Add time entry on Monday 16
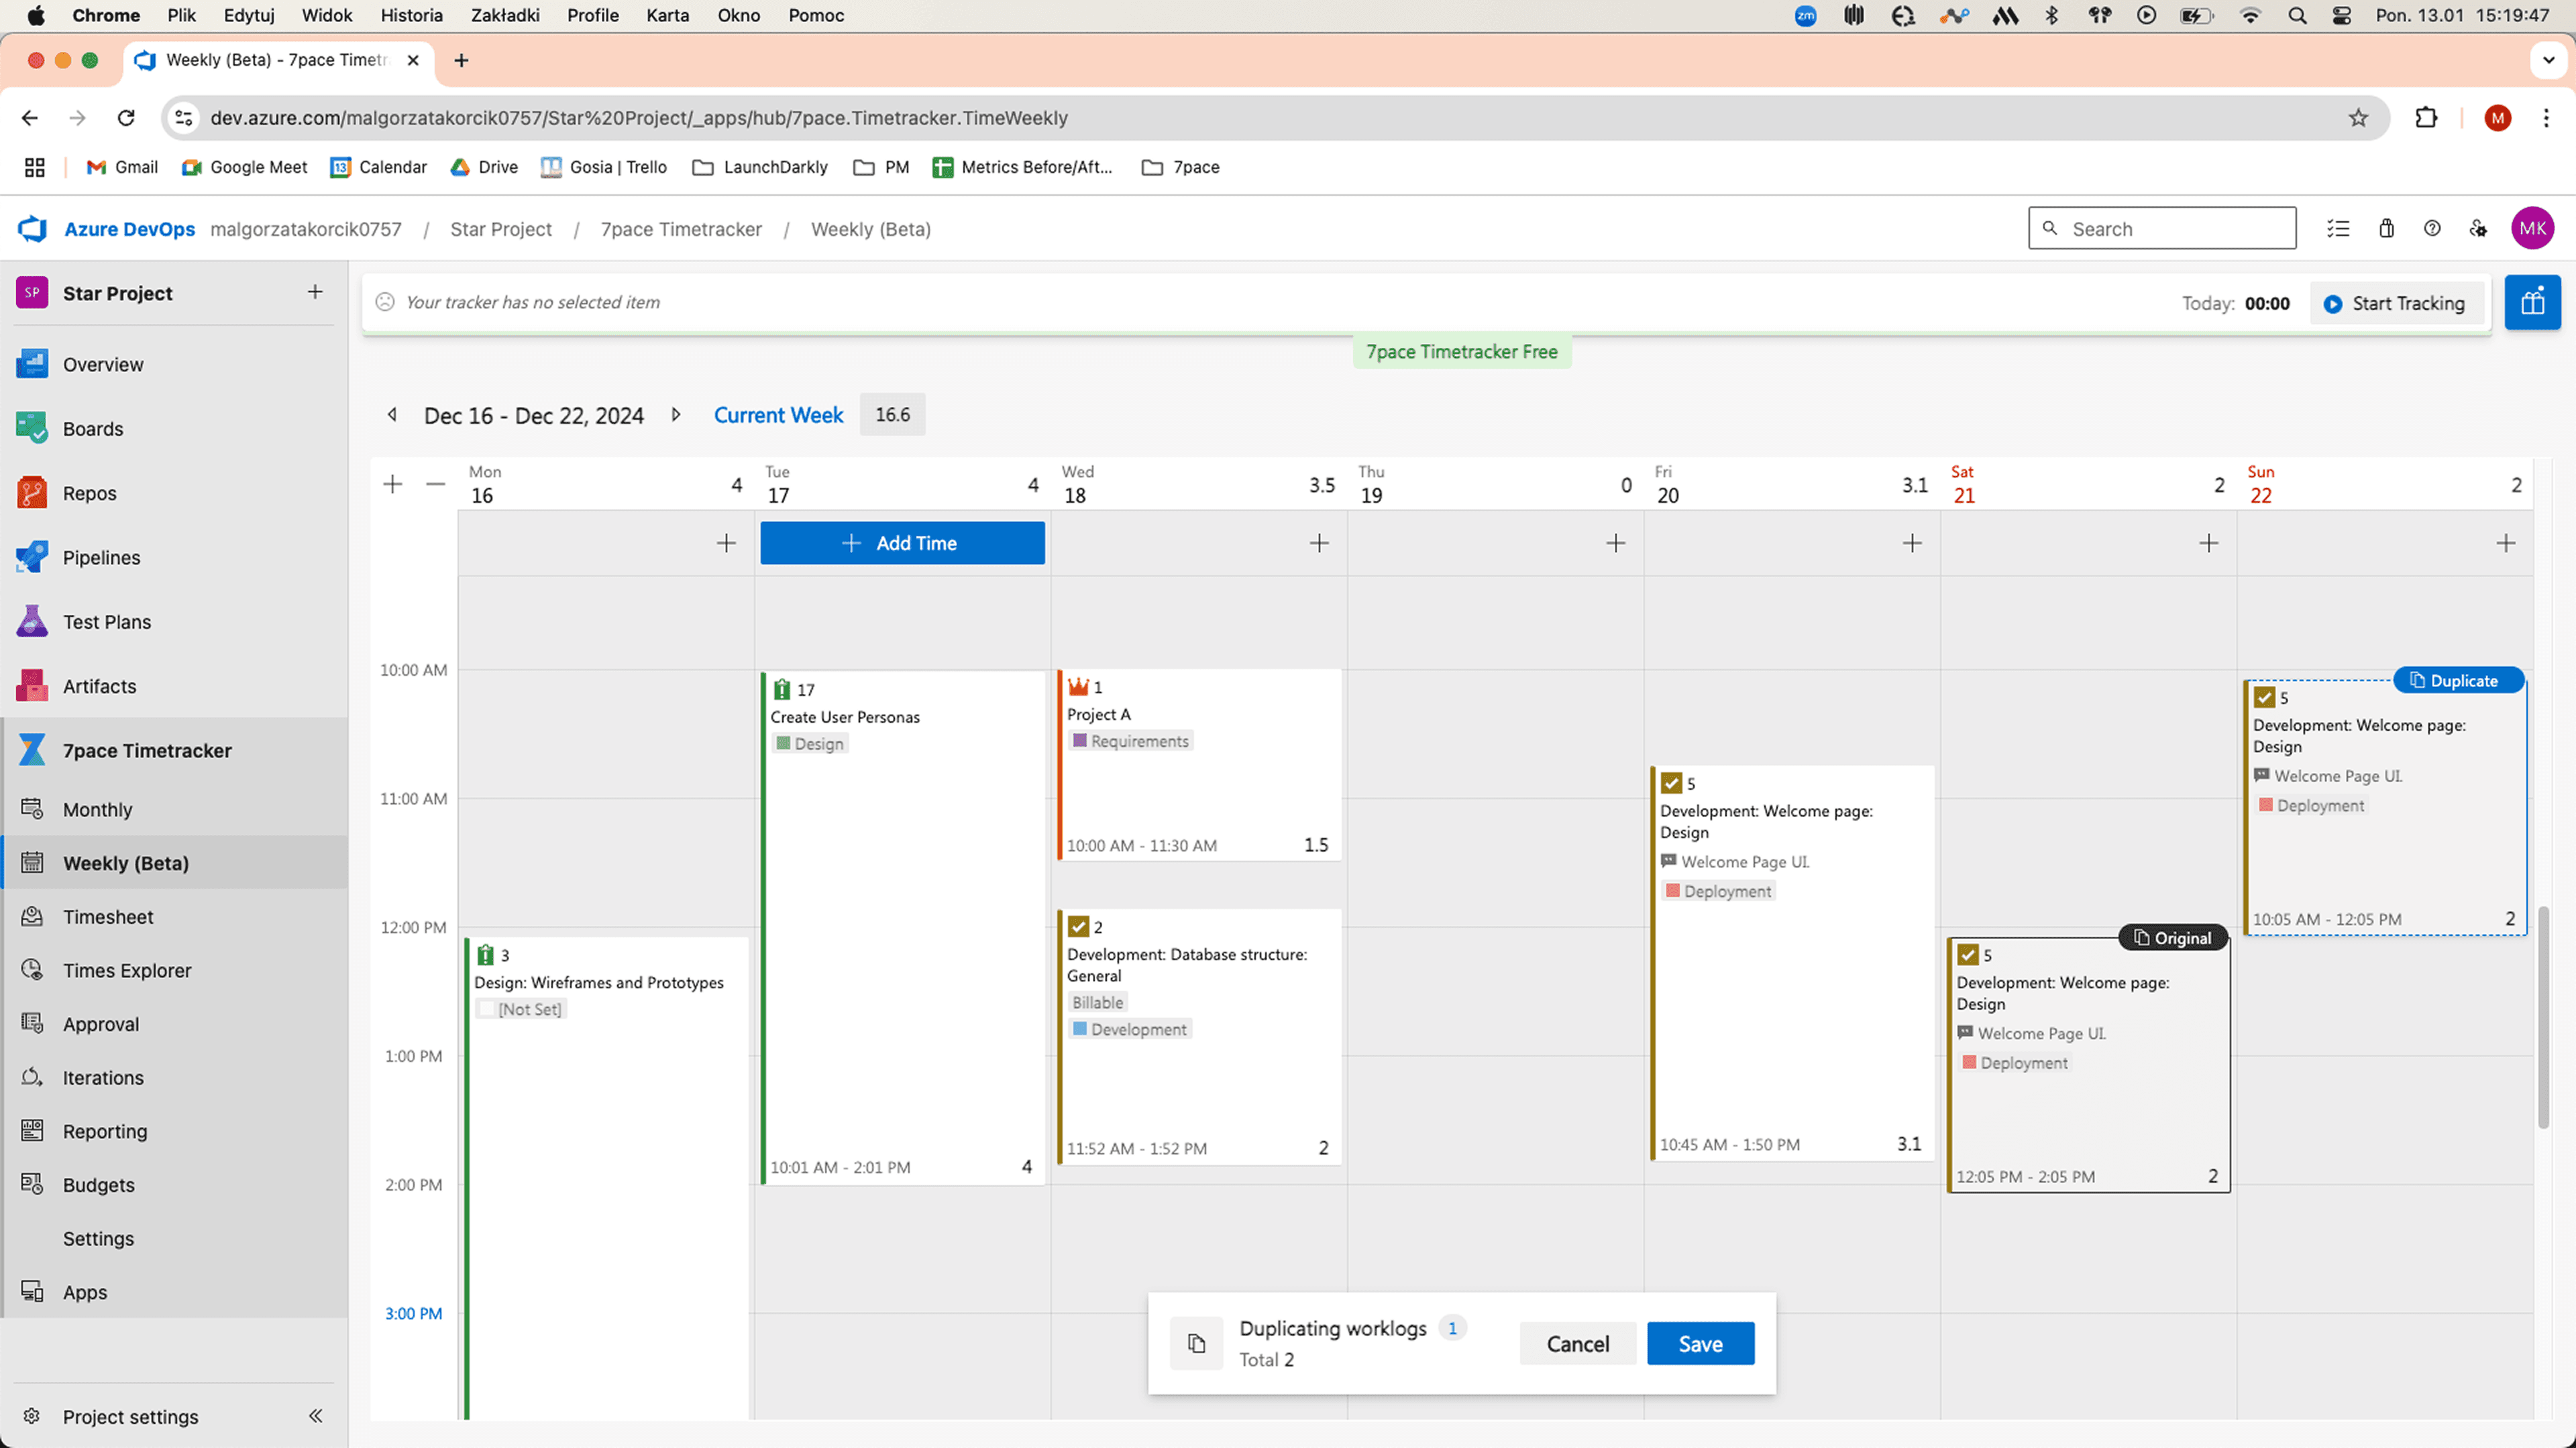Viewport: 2576px width, 1448px height. click(x=726, y=542)
